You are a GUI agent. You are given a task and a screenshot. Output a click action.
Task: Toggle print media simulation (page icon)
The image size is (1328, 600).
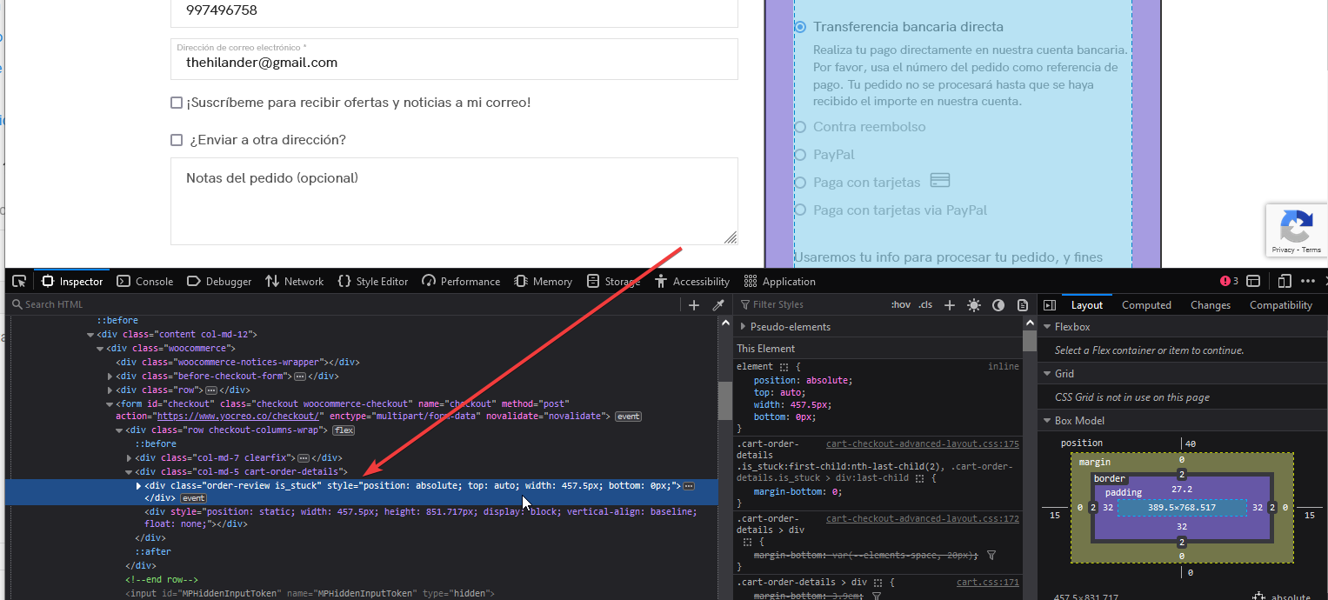[x=1023, y=304]
